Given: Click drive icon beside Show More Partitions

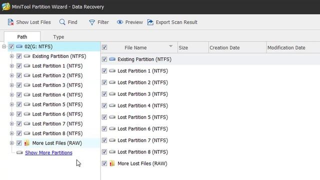Looking at the screenshot, I should (x=20, y=152).
